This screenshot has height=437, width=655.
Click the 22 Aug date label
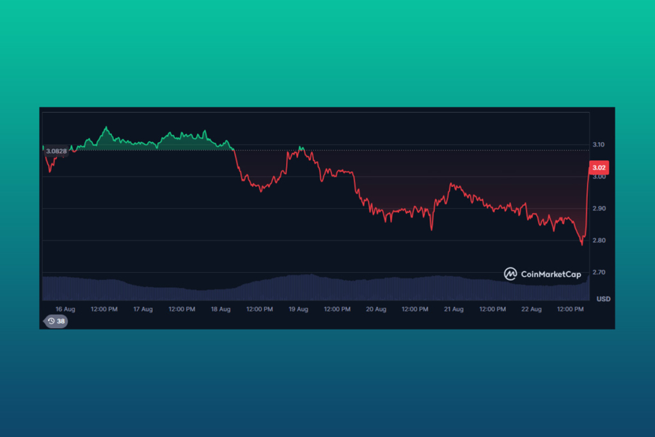(x=531, y=308)
